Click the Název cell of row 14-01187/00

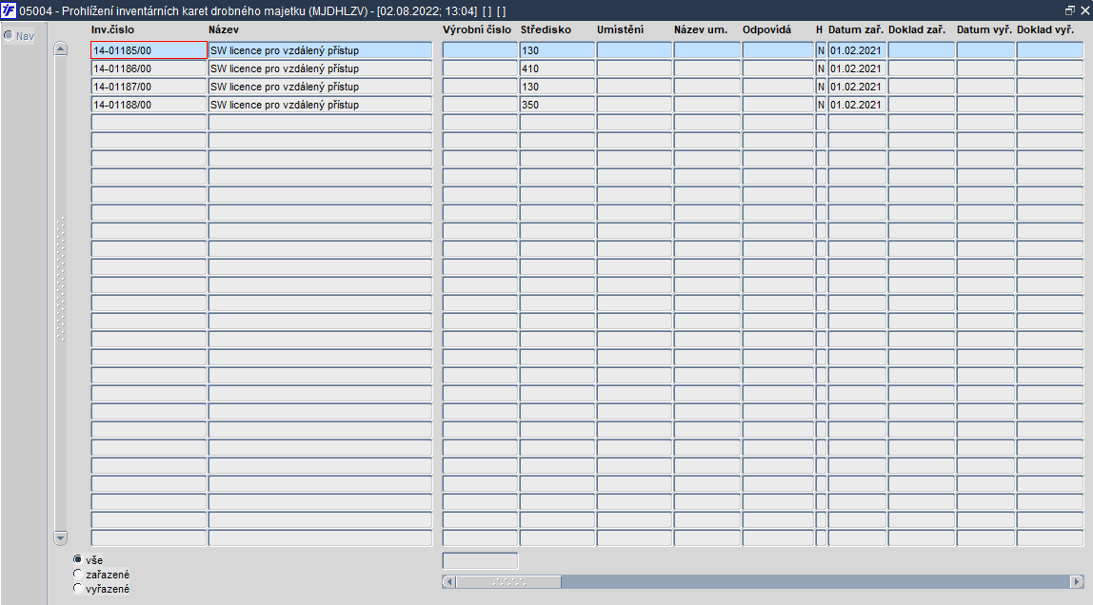(x=320, y=87)
